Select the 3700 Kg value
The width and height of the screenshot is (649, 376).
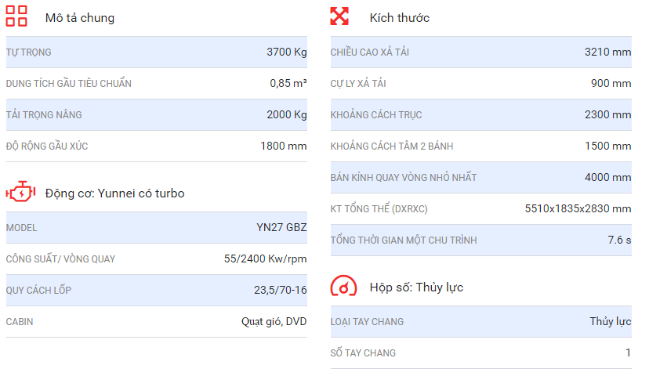coord(286,52)
